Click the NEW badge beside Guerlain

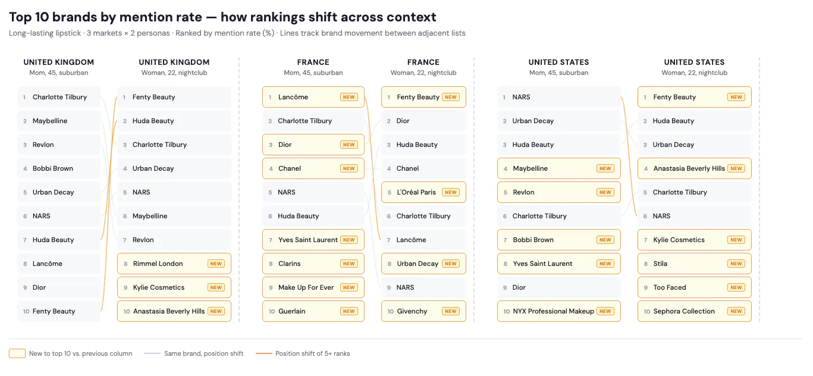(349, 311)
